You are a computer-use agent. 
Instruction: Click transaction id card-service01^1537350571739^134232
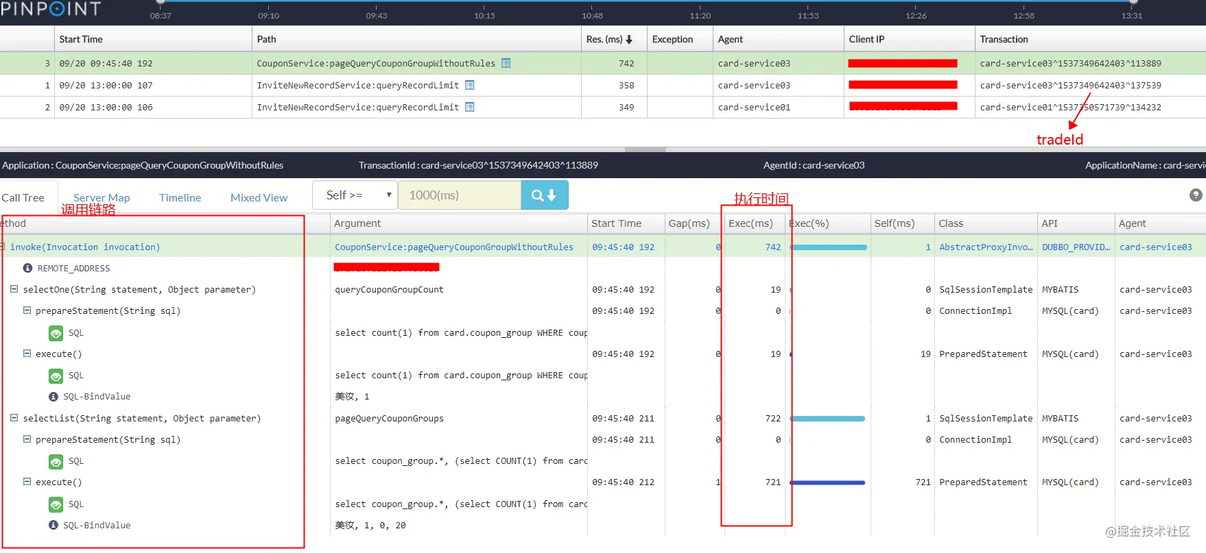[1070, 107]
